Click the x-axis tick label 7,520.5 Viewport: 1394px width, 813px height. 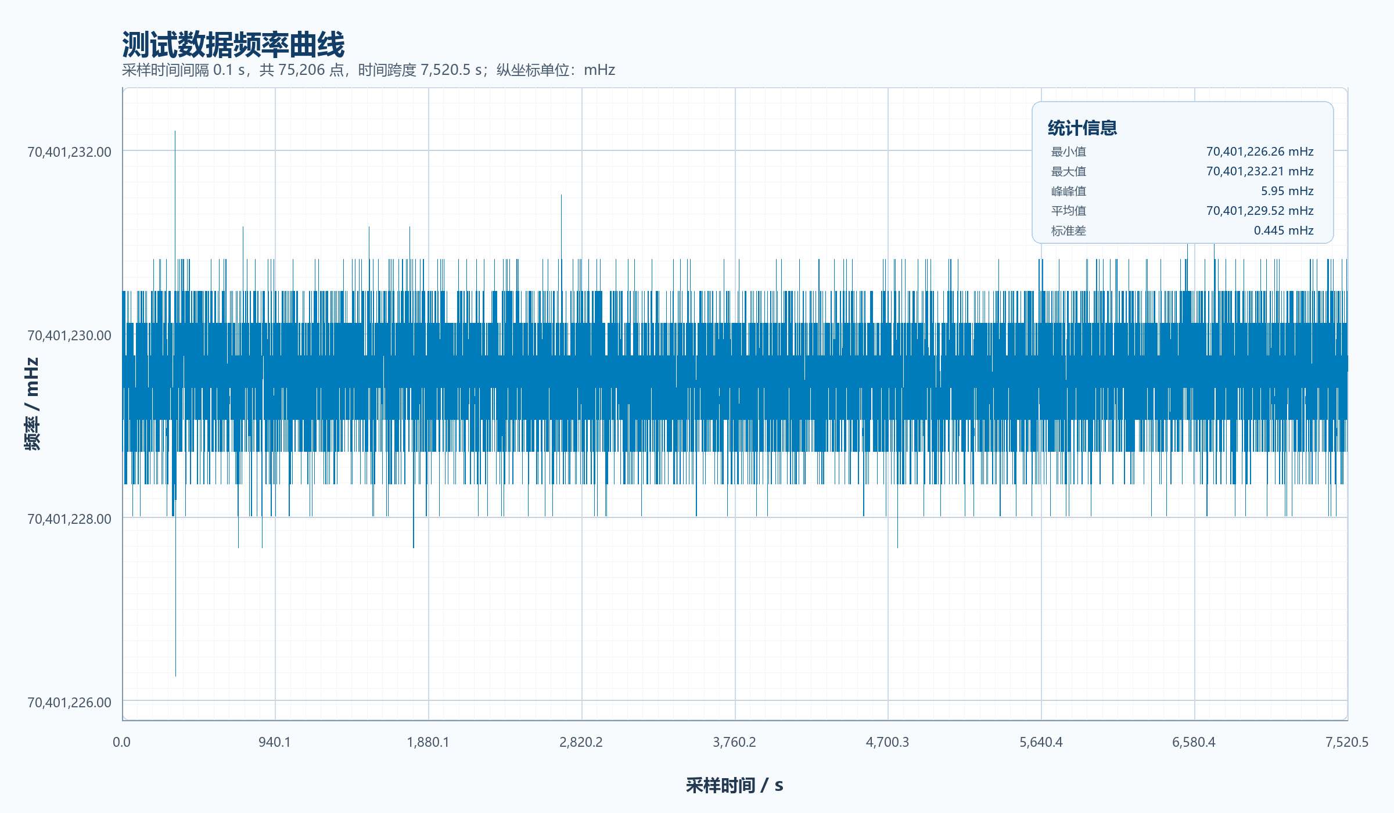point(1347,742)
